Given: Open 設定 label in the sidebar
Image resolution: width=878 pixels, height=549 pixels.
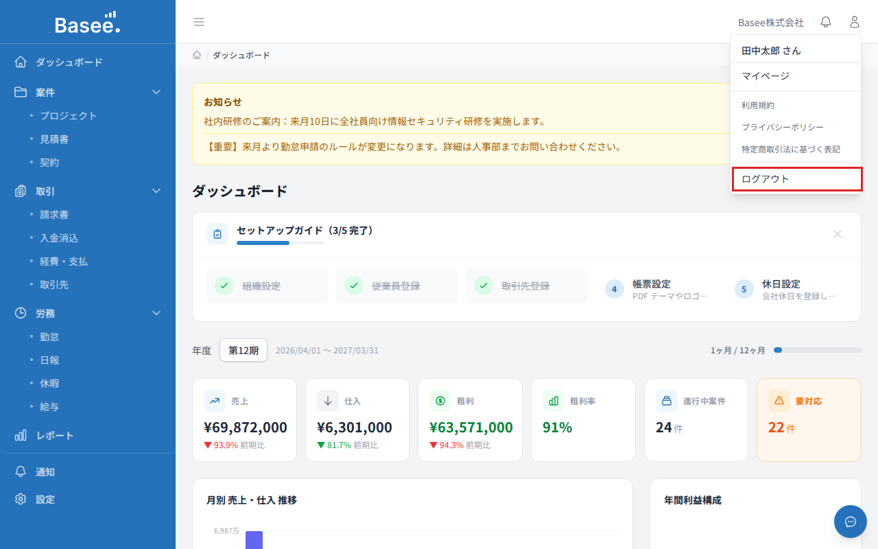Looking at the screenshot, I should tap(45, 499).
